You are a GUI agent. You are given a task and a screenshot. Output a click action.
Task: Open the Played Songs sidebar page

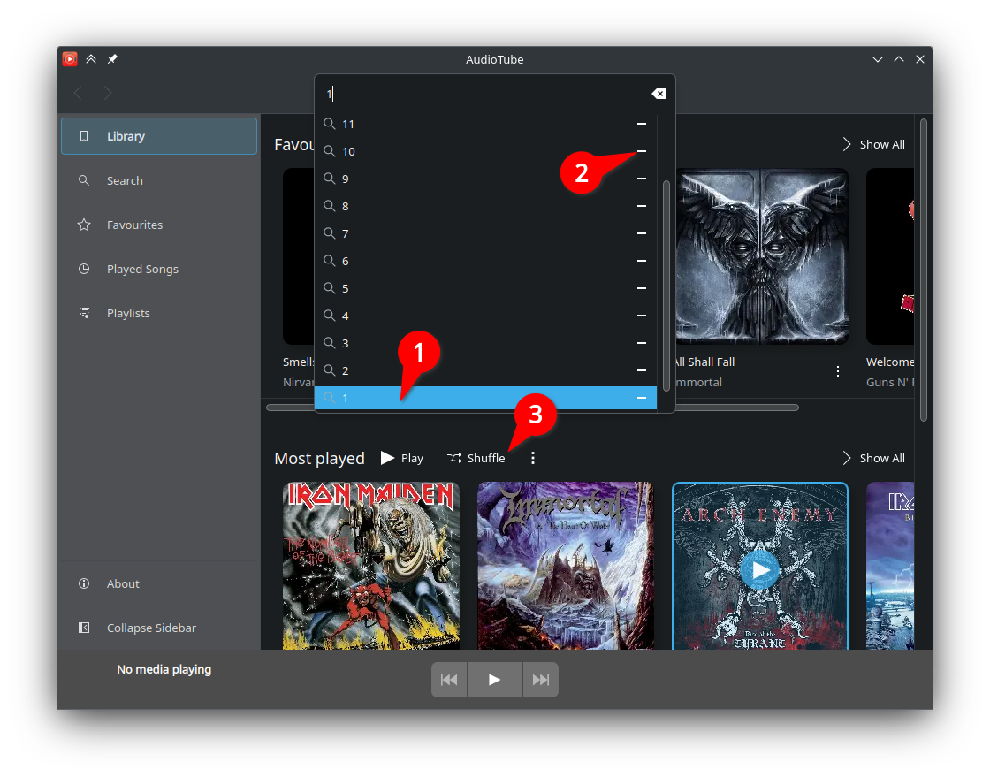pos(159,269)
